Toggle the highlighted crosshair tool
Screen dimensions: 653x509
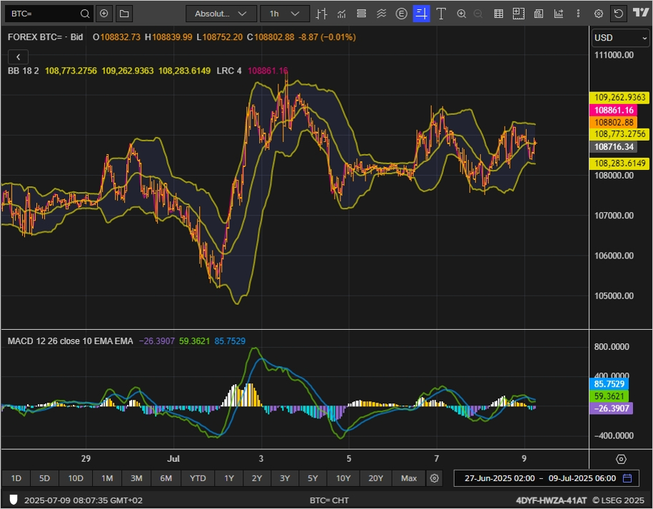[422, 14]
